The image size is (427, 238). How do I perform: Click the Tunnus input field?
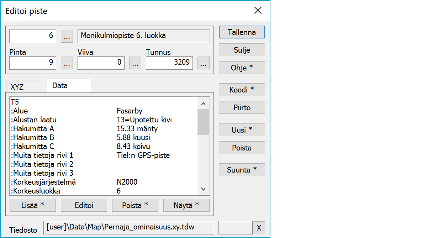pos(169,63)
